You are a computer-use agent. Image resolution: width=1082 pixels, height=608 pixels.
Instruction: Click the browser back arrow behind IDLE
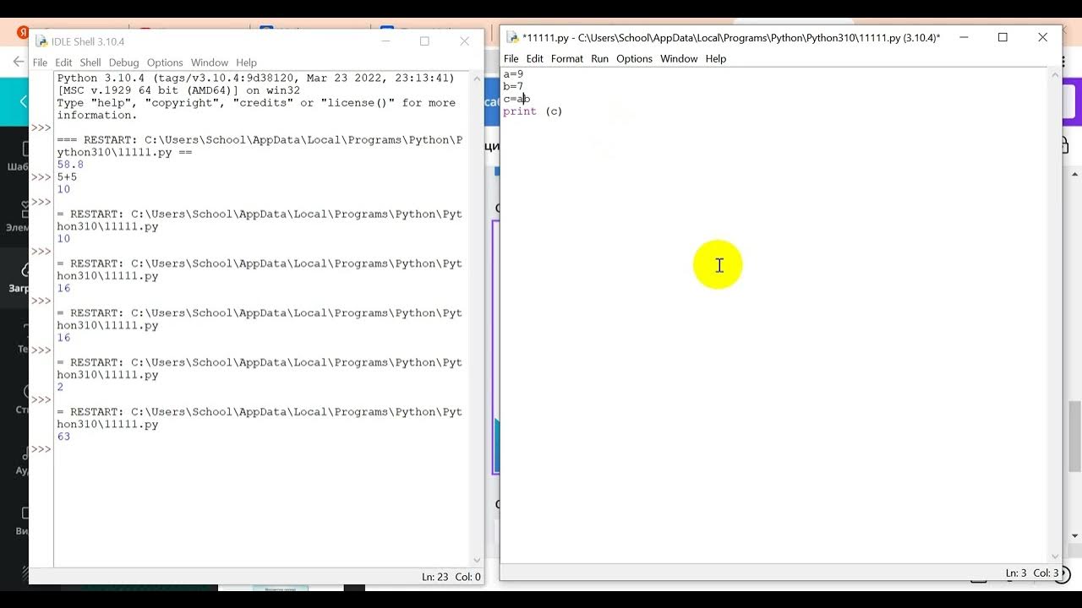click(18, 62)
